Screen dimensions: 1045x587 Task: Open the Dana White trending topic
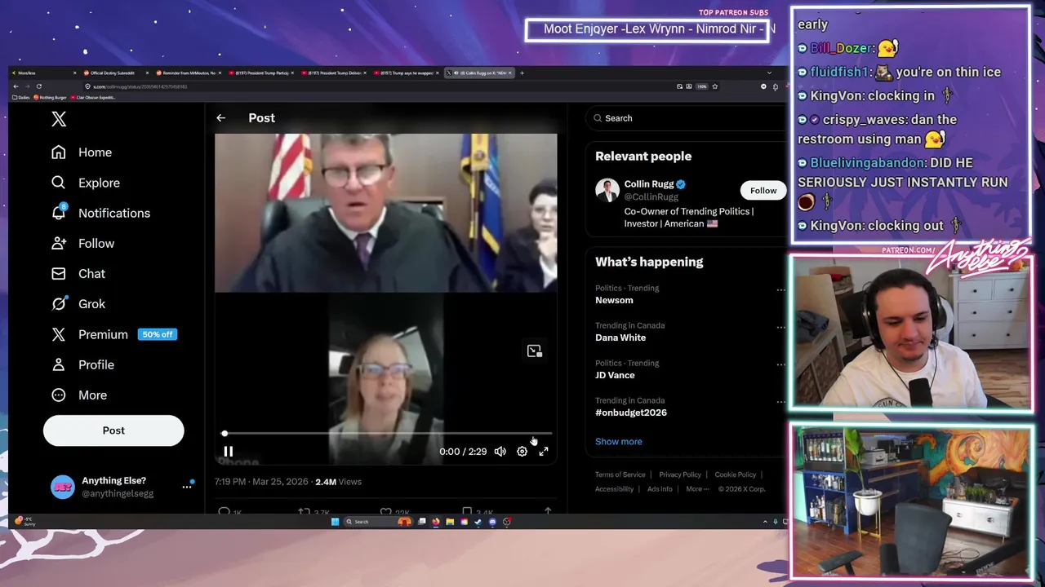tap(620, 338)
